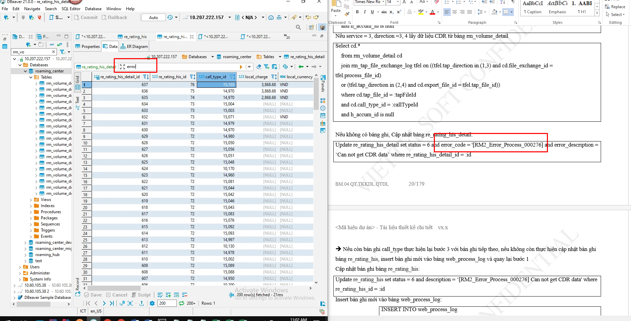This screenshot has height=321, width=631.
Task: Toggle Underline formatting in Word
Action: click(372, 12)
